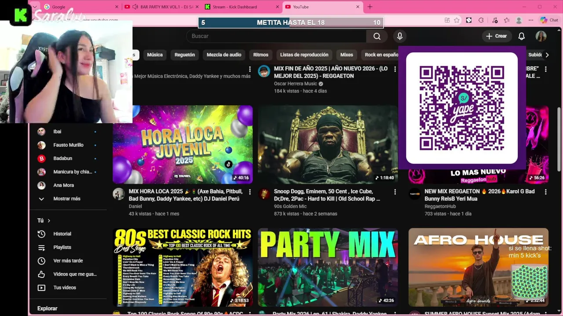Select the Mixes filter chip
563x316 pixels.
click(x=347, y=55)
